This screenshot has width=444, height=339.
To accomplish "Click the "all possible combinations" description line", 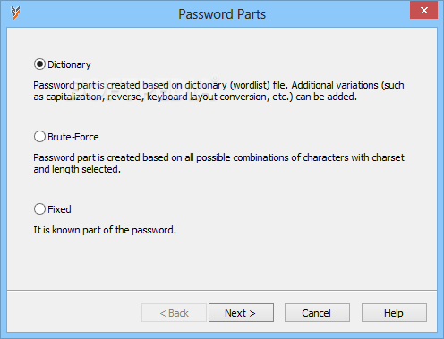I will pyautogui.click(x=218, y=157).
